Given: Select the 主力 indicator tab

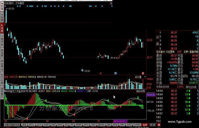Looking at the screenshot, I should pos(39,125).
